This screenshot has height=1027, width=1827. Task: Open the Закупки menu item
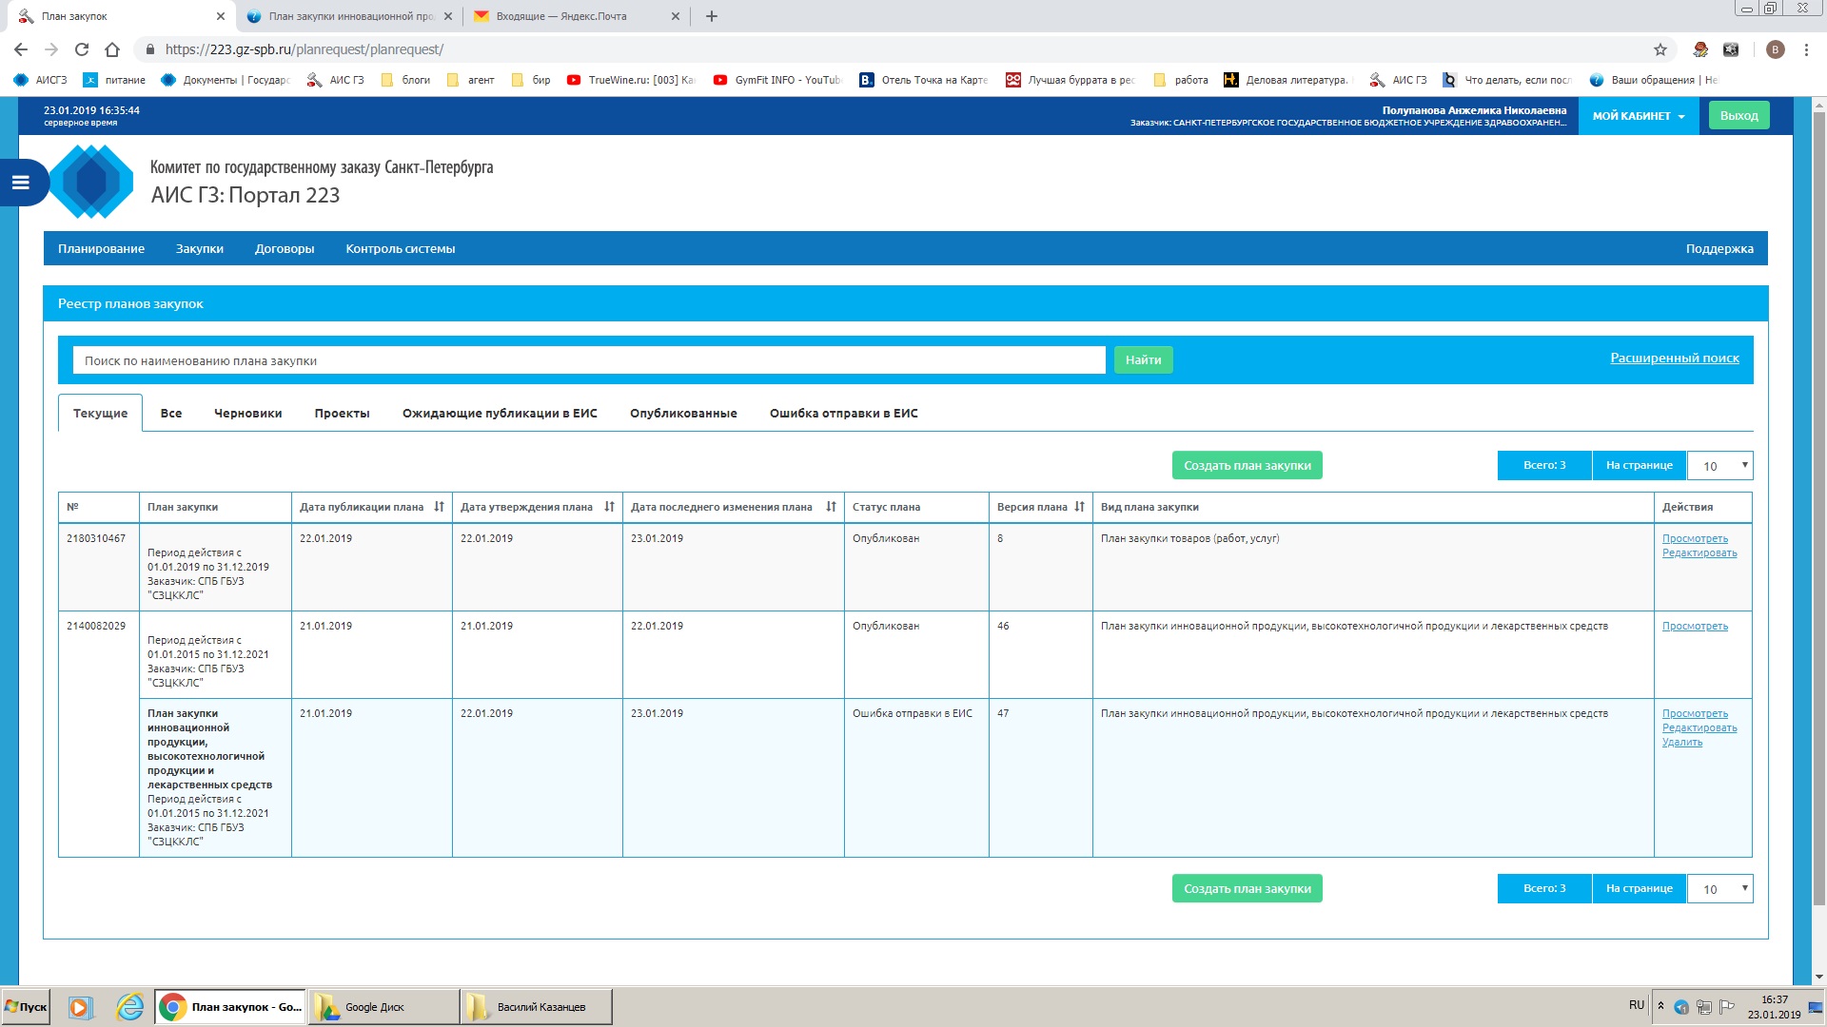click(x=200, y=249)
